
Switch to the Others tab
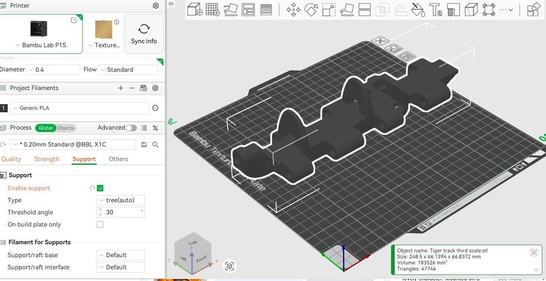[x=118, y=159]
